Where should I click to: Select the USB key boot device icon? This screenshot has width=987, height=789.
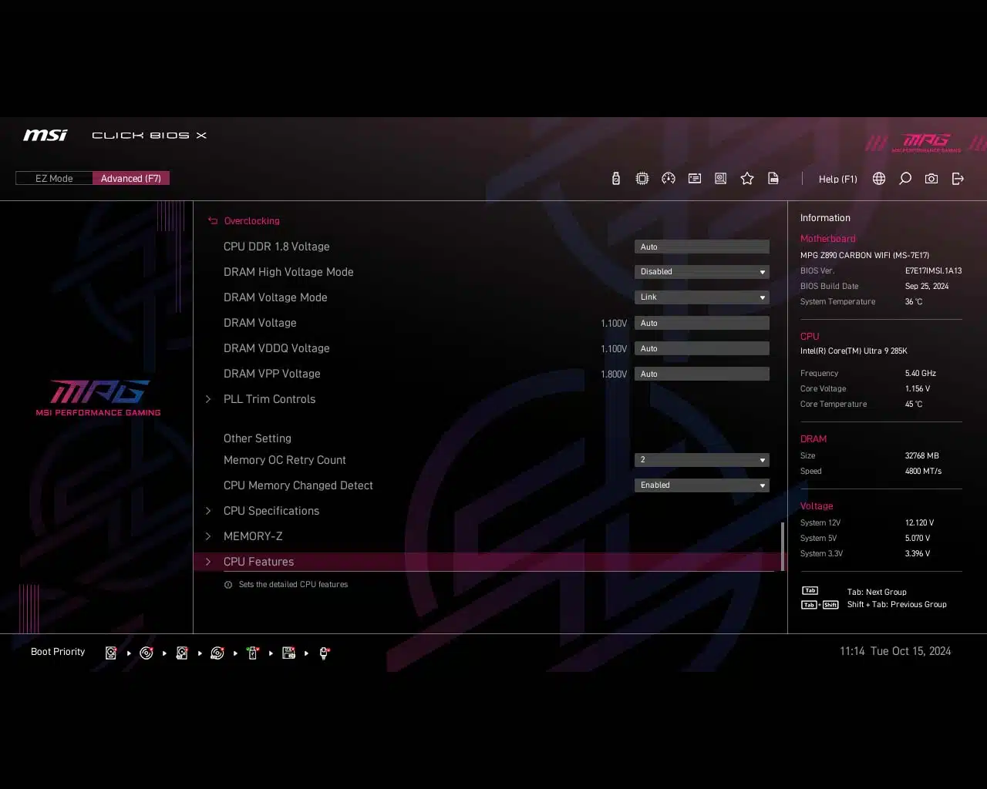click(253, 653)
